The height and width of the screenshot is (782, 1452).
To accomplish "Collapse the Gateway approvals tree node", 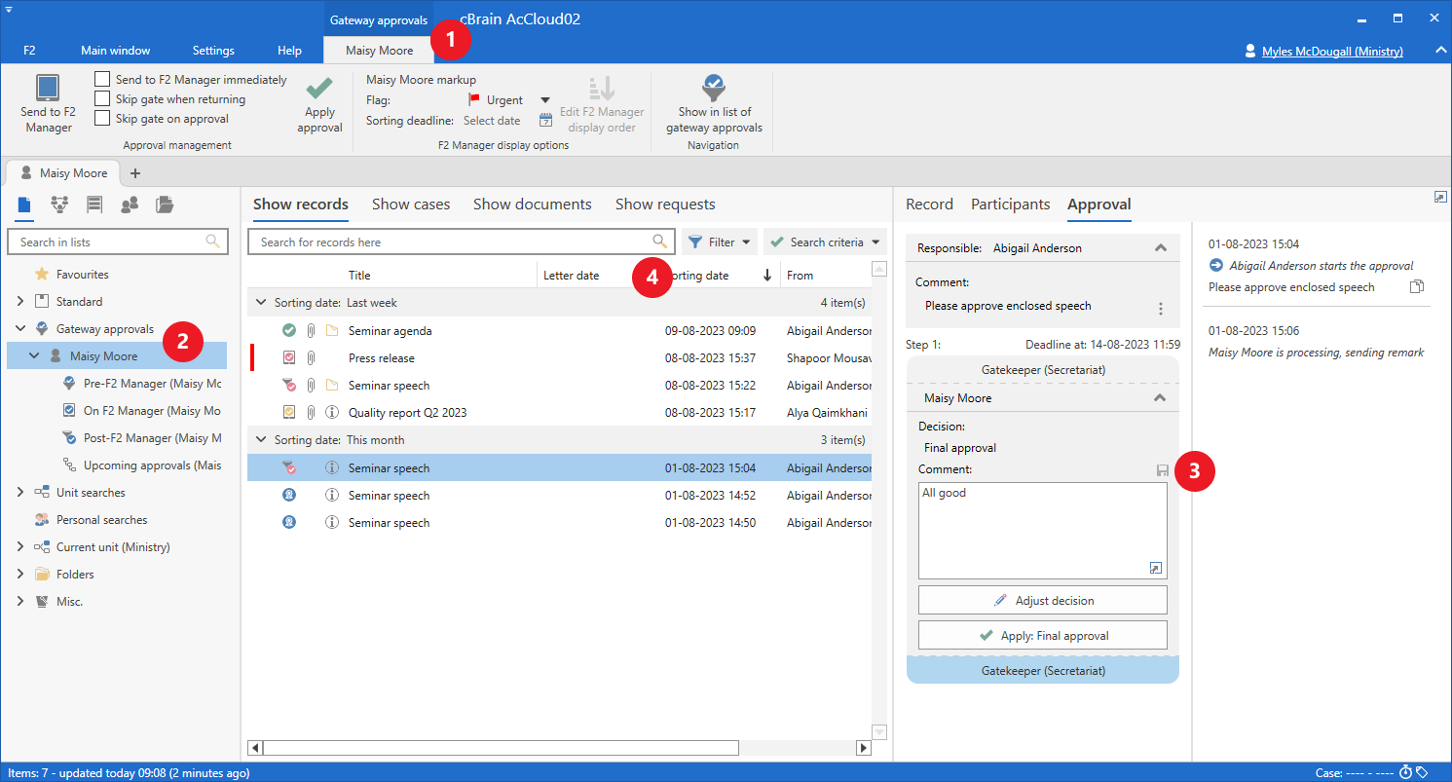I will [20, 329].
